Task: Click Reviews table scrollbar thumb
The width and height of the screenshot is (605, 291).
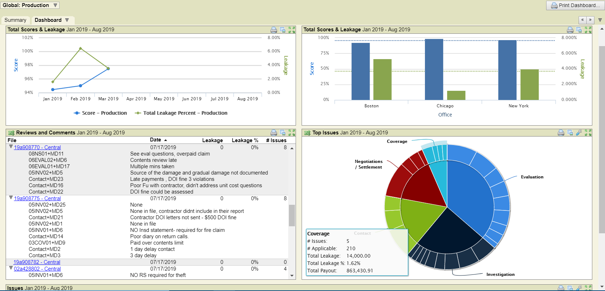Action: 292,215
